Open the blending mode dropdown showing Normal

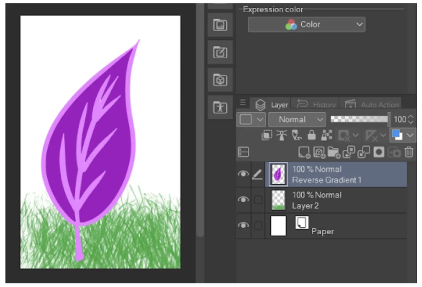pos(296,119)
